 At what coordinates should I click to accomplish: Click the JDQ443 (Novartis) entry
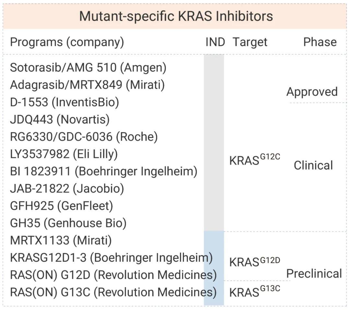pos(60,120)
